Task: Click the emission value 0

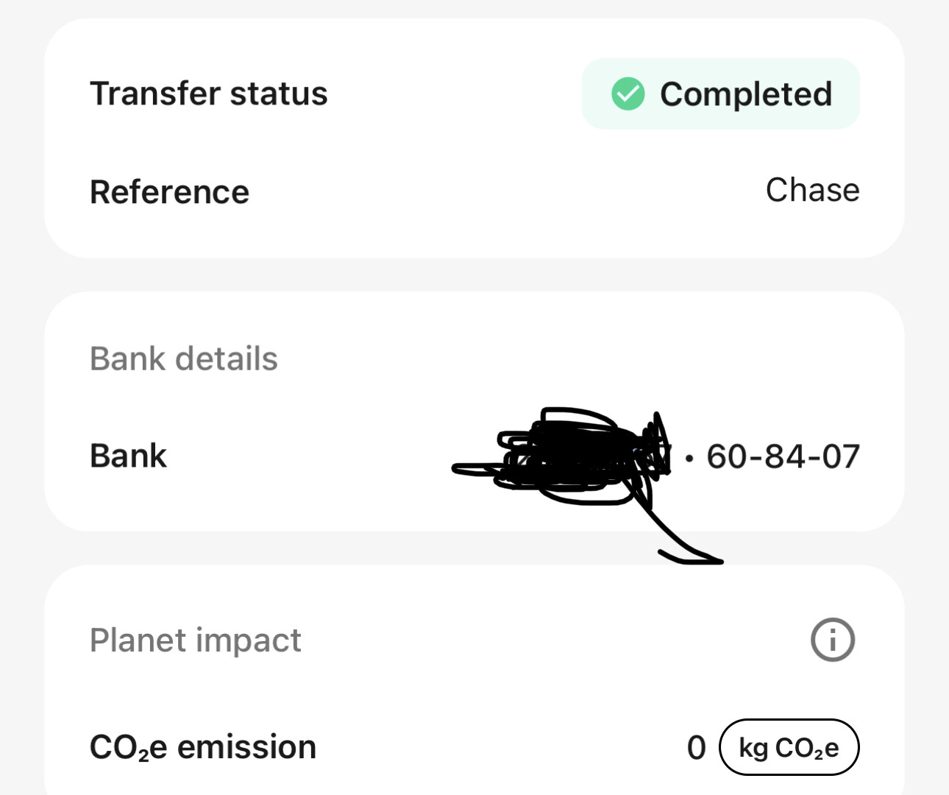Action: [x=696, y=748]
